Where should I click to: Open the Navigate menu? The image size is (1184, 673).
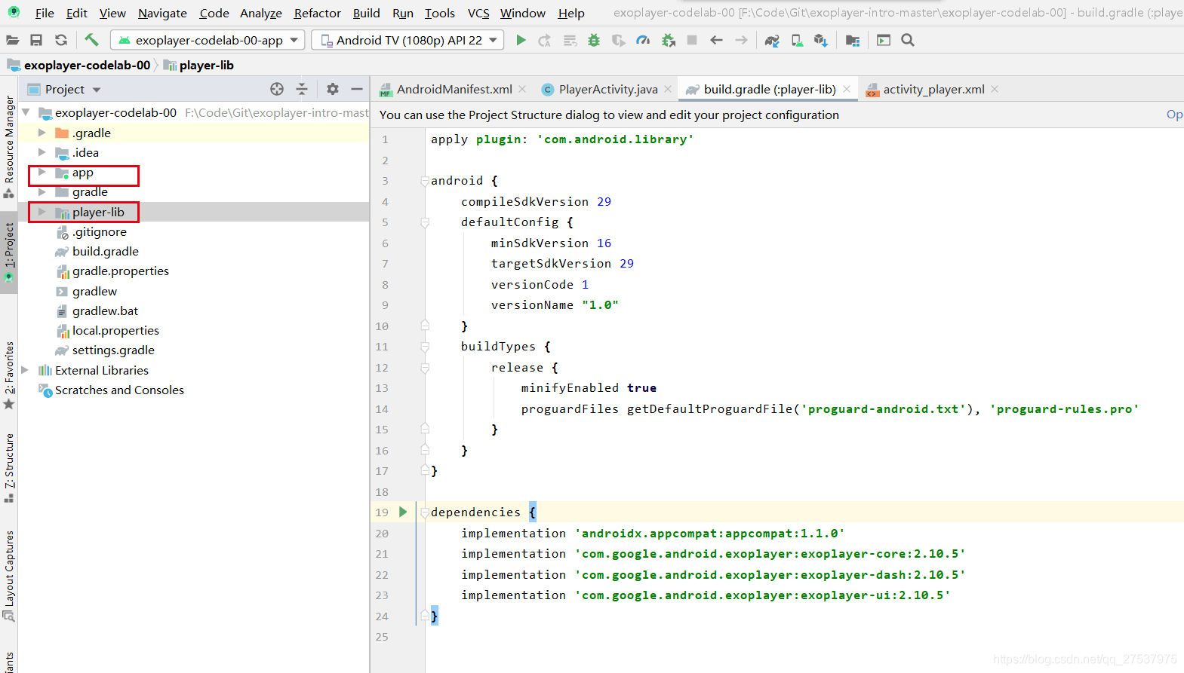pyautogui.click(x=162, y=13)
